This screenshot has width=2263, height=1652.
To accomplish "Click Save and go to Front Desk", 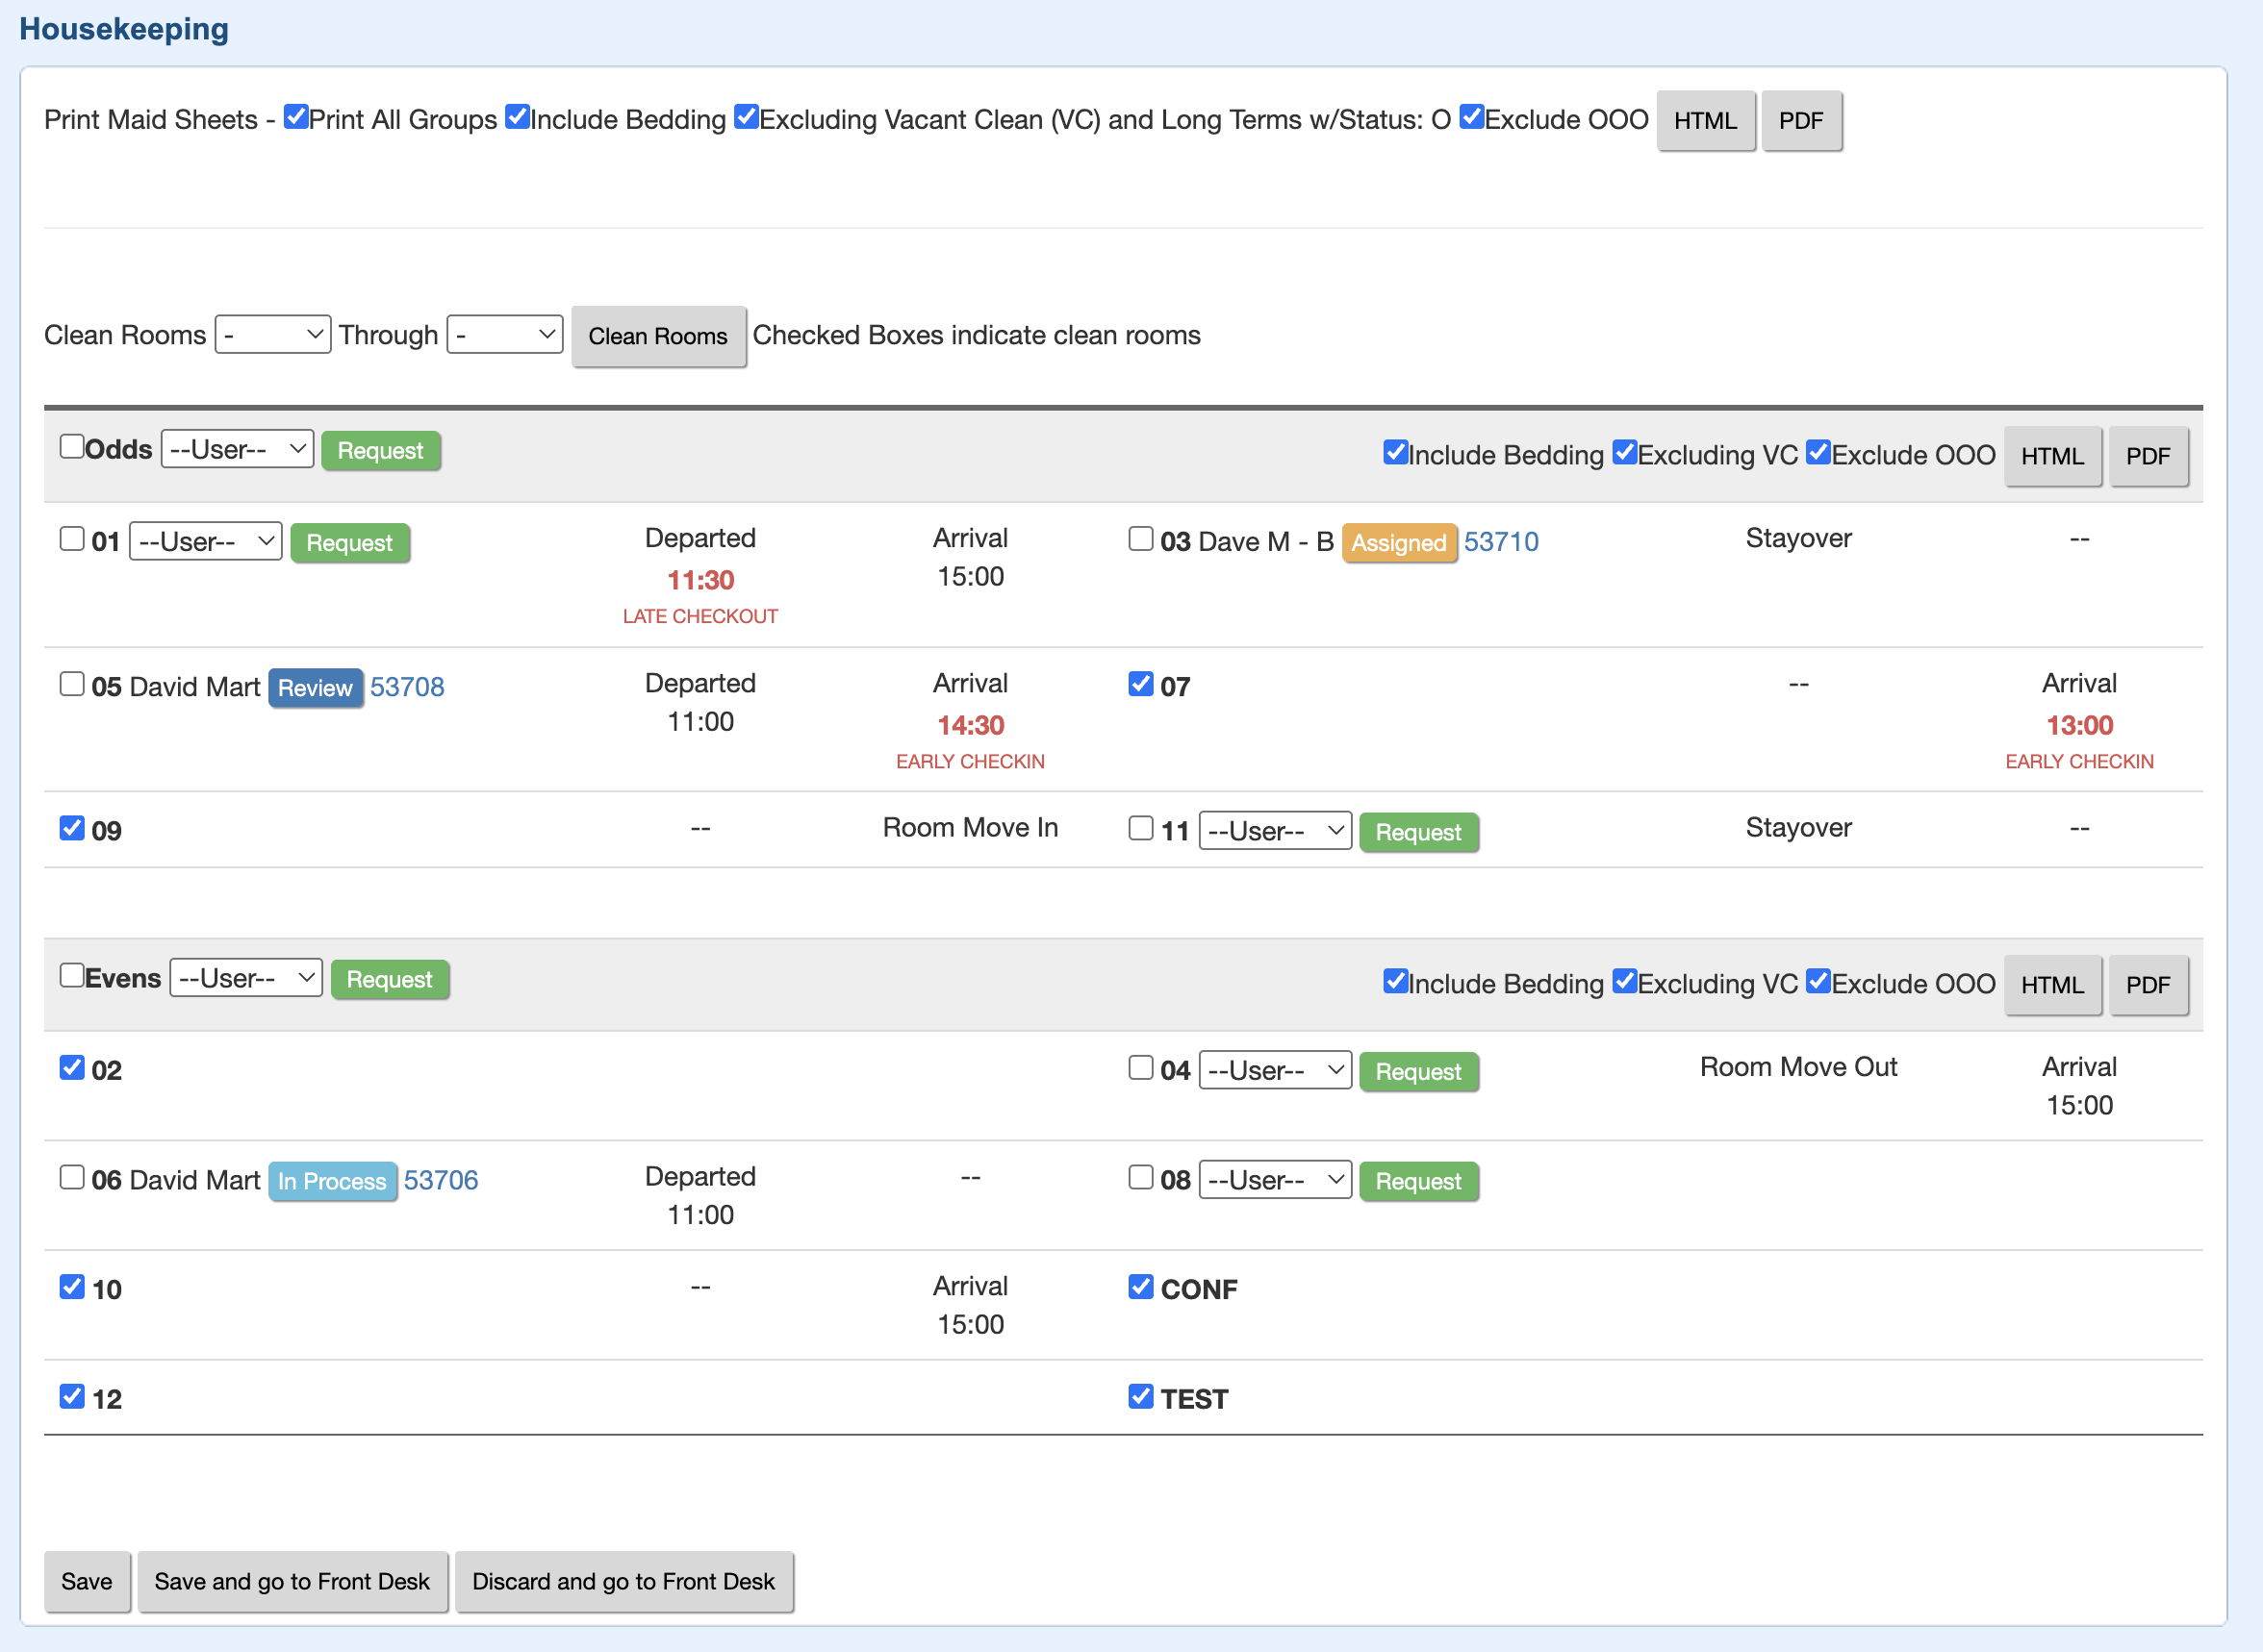I will [292, 1582].
